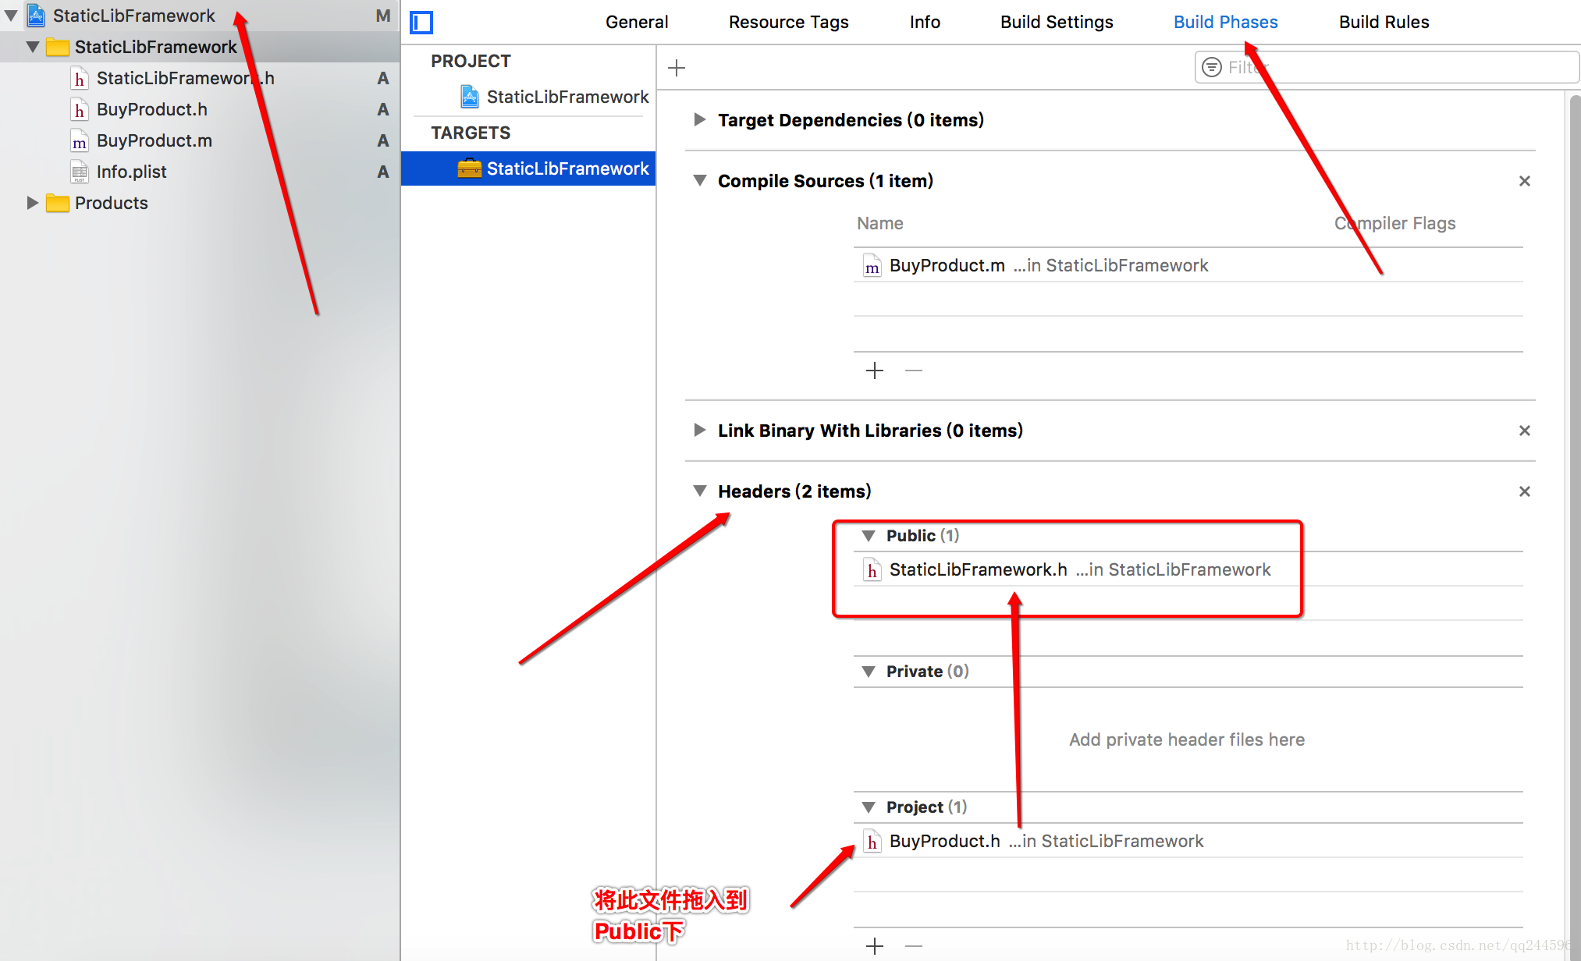Viewport: 1581px width, 961px height.
Task: Click BuyProduct.h icon under Project headers
Action: [872, 842]
